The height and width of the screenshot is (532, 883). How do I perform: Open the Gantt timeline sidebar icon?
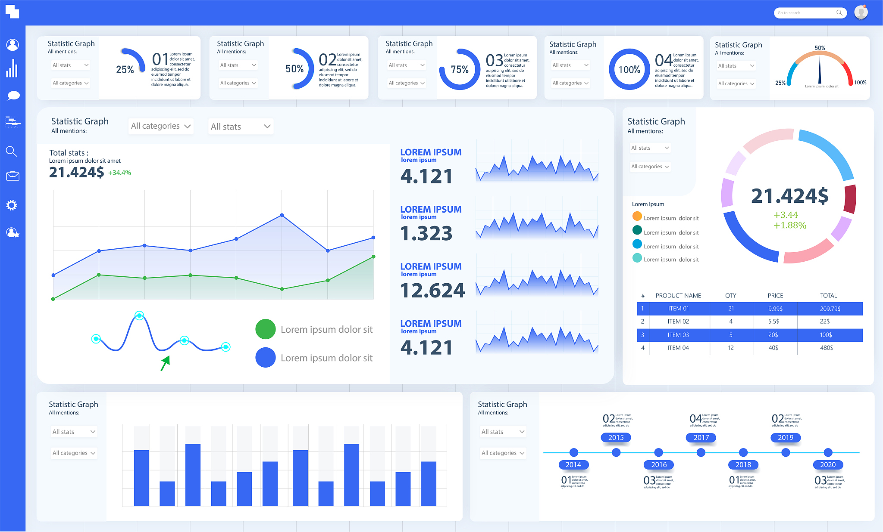click(x=13, y=122)
